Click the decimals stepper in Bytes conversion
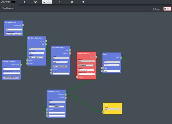 click(x=94, y=74)
